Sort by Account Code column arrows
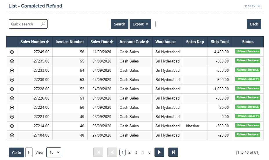 click(147, 42)
